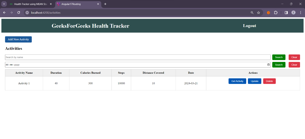Open the orange extension icon
305x139 pixels.
click(268, 13)
